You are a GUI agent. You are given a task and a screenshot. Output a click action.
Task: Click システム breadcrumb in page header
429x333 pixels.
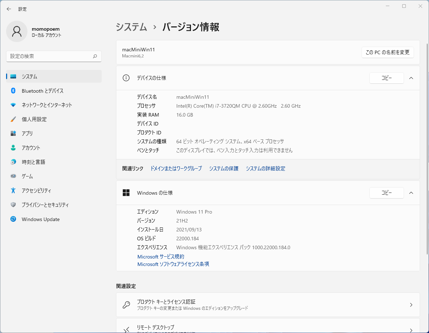(131, 27)
